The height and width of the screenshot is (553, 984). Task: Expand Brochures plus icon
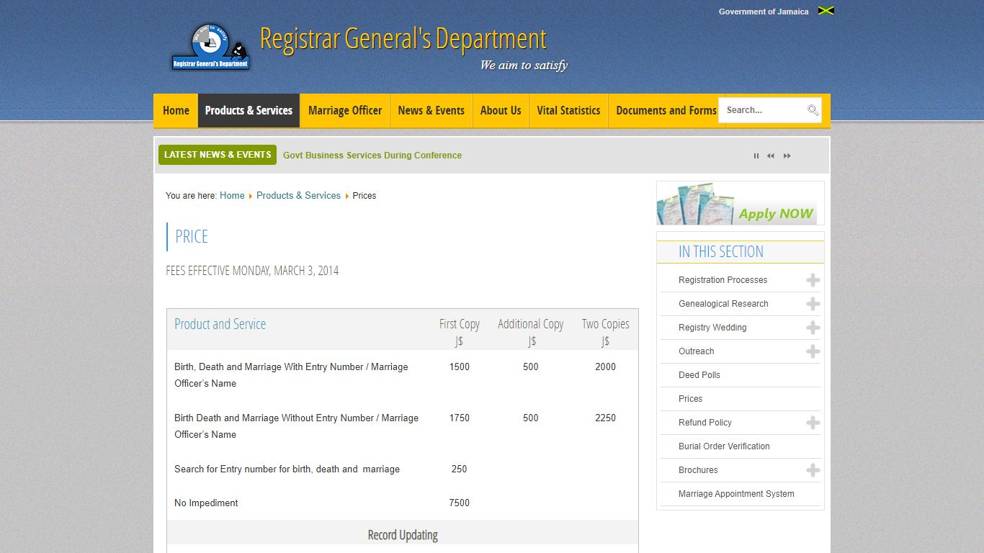pos(813,470)
